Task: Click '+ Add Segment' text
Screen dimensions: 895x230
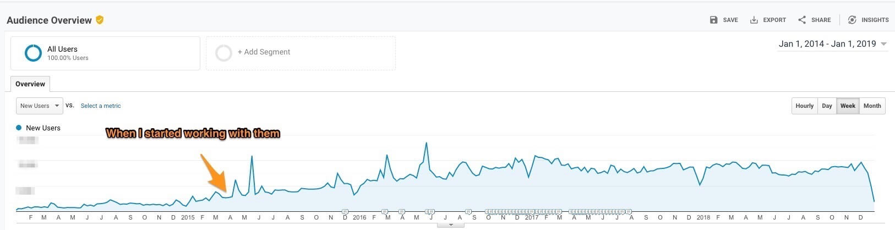Action: [264, 52]
